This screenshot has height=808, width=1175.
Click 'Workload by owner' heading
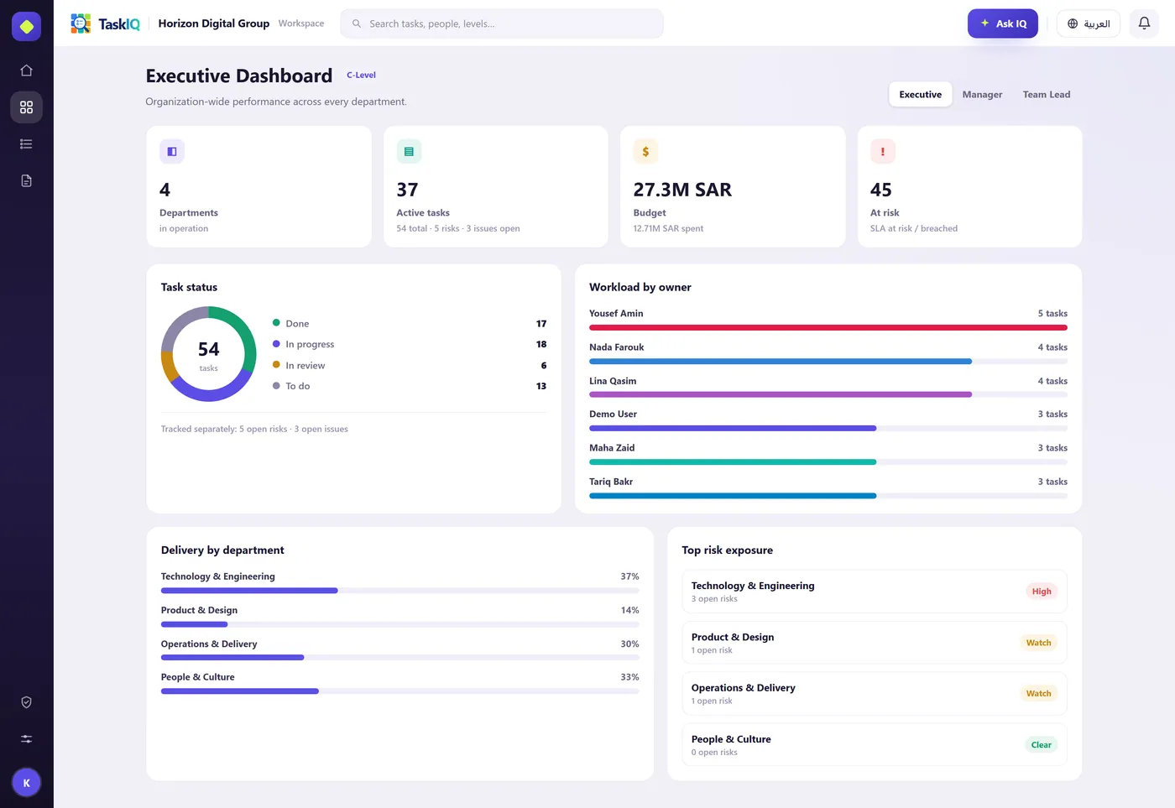(640, 287)
